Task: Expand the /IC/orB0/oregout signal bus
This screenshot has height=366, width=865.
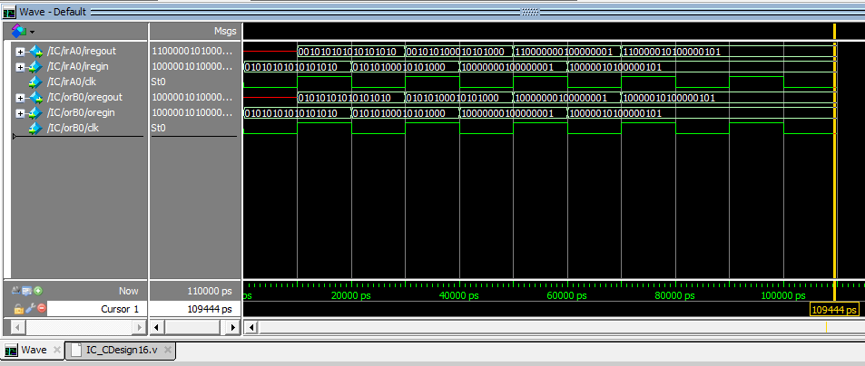Action: 20,97
